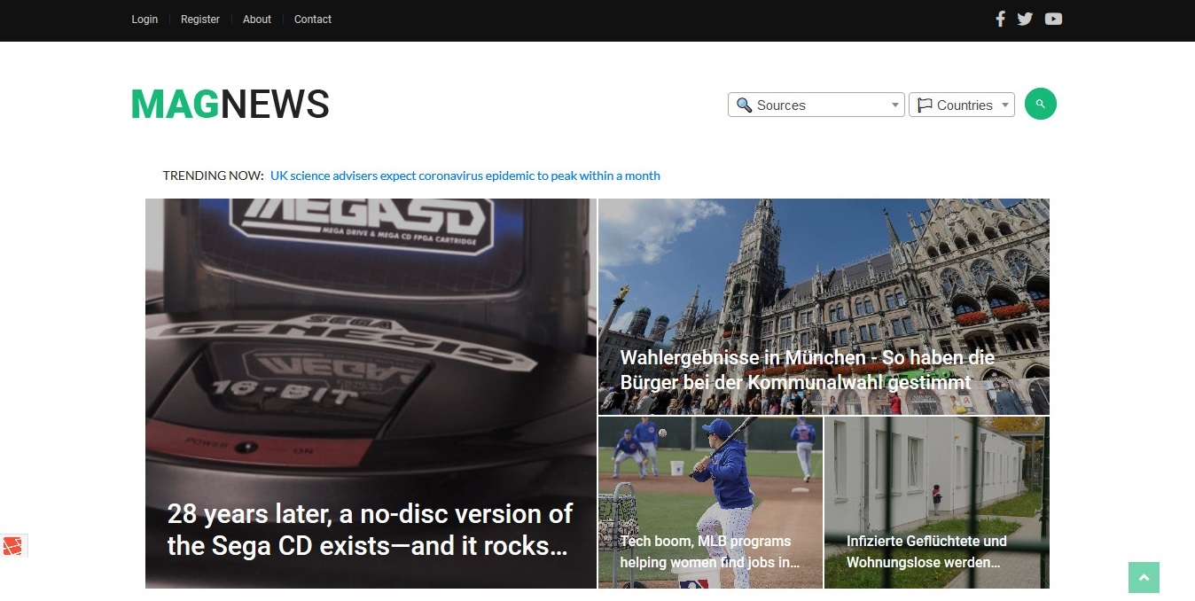Open the YouTube social icon
1195x601 pixels.
1053,19
